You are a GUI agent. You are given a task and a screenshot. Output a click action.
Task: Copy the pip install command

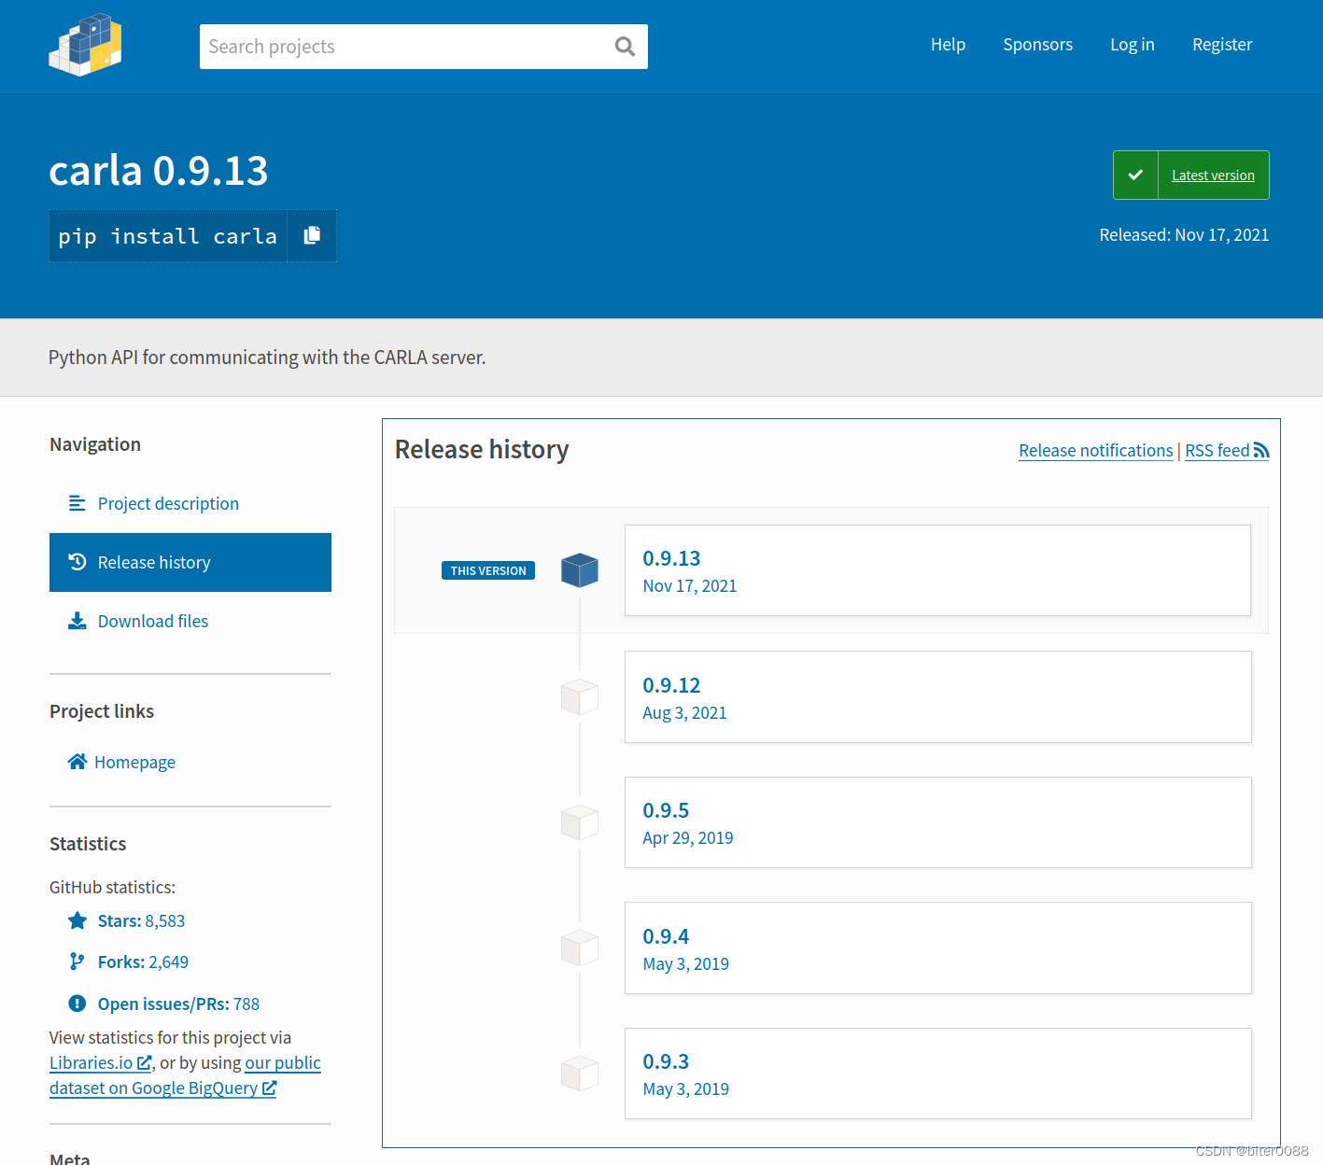[312, 235]
